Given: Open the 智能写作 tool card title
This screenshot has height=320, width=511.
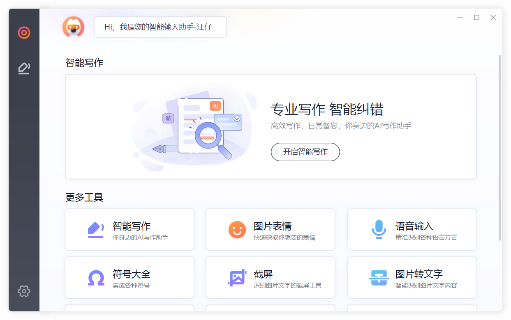Looking at the screenshot, I should click(x=132, y=226).
